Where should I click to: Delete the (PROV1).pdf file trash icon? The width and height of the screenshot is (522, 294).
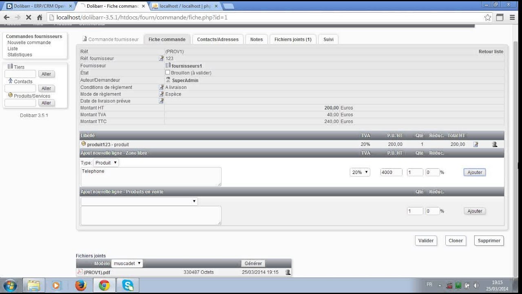pos(288,272)
